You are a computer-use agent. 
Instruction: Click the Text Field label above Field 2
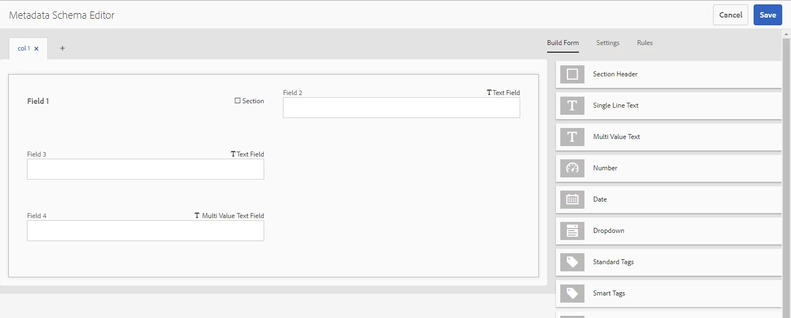503,93
